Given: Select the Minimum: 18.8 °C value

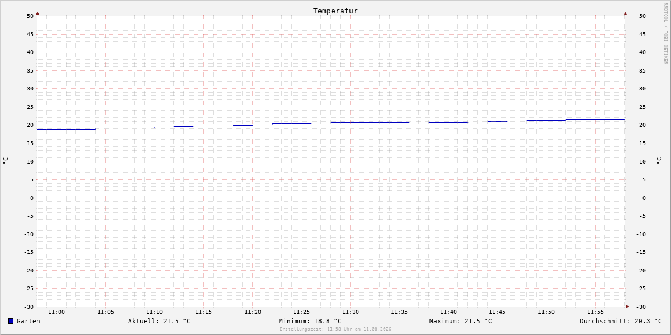Looking at the screenshot, I should pyautogui.click(x=310, y=321).
